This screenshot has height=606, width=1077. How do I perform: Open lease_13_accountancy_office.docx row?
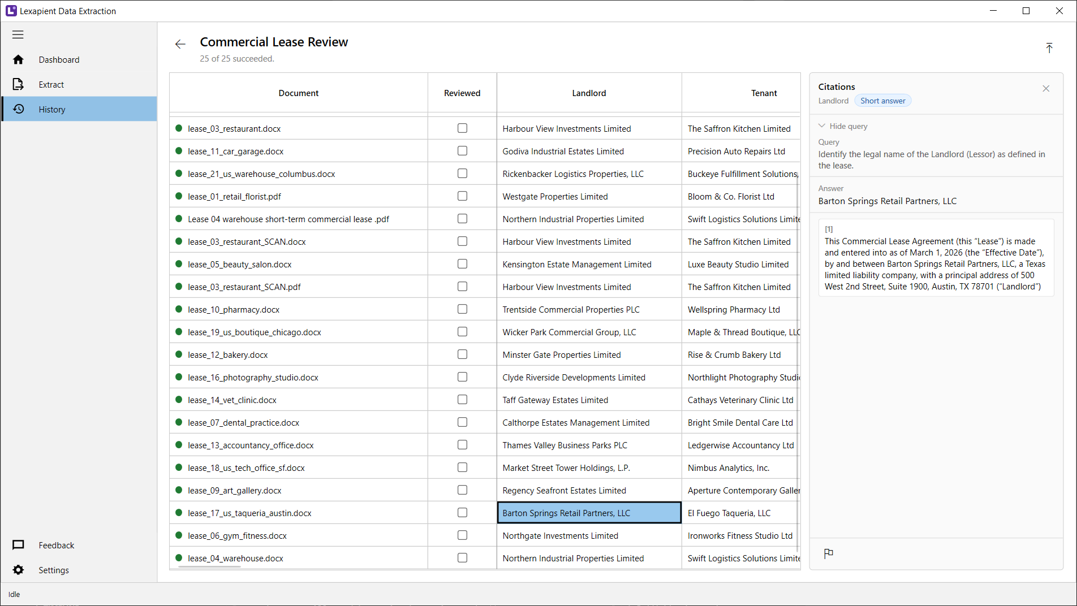coord(299,445)
